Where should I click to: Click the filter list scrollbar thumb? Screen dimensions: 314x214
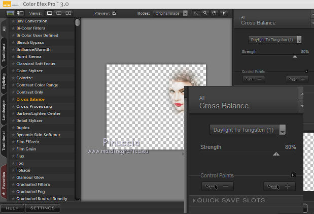click(78, 22)
